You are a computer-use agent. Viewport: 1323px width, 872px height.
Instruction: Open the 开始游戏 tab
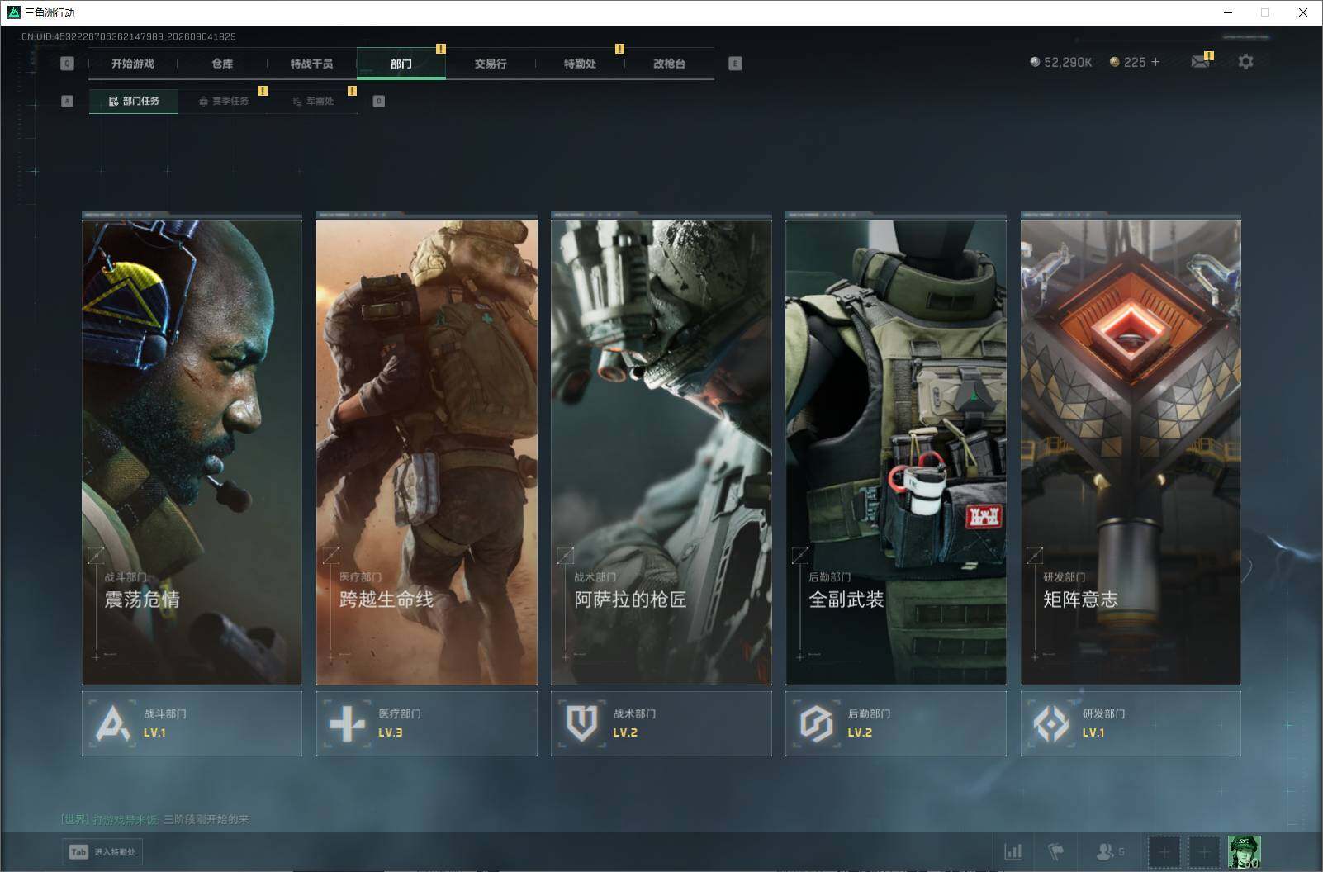(133, 64)
